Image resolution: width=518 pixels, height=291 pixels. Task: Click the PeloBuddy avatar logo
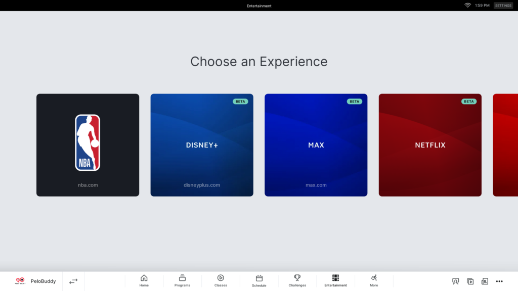20,281
